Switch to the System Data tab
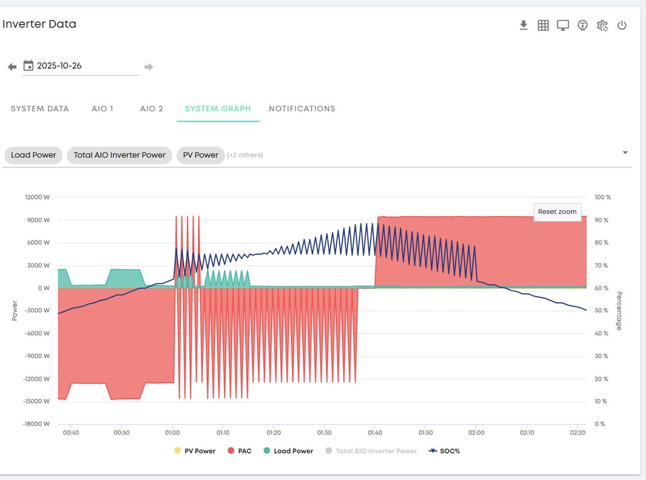This screenshot has width=646, height=480. point(40,109)
